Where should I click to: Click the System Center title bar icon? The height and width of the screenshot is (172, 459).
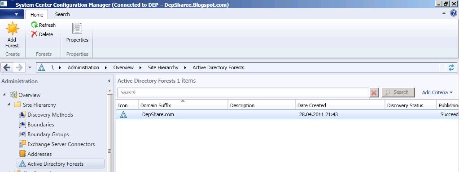4,4
